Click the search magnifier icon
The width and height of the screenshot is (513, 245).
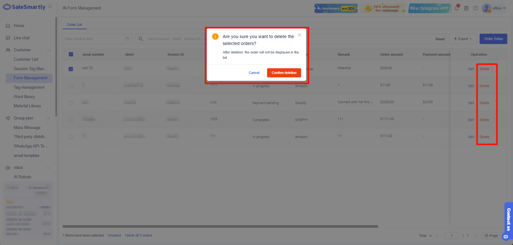tap(141, 39)
